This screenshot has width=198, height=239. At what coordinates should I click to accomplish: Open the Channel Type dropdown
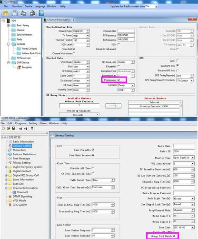[88, 31]
